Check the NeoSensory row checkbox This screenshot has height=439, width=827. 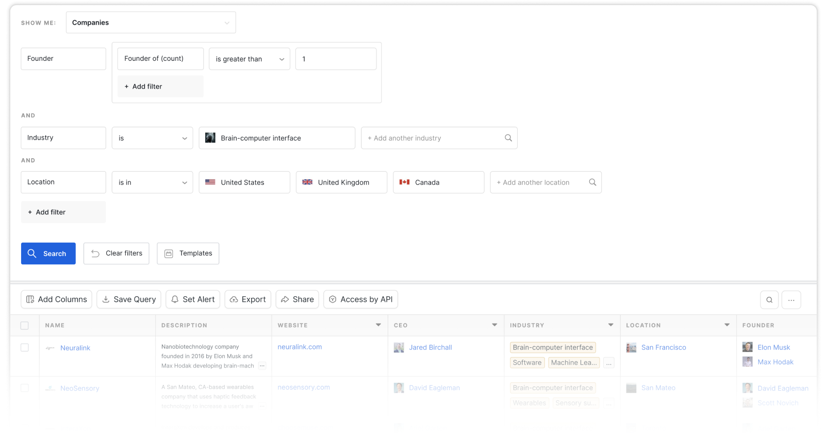[x=25, y=388]
